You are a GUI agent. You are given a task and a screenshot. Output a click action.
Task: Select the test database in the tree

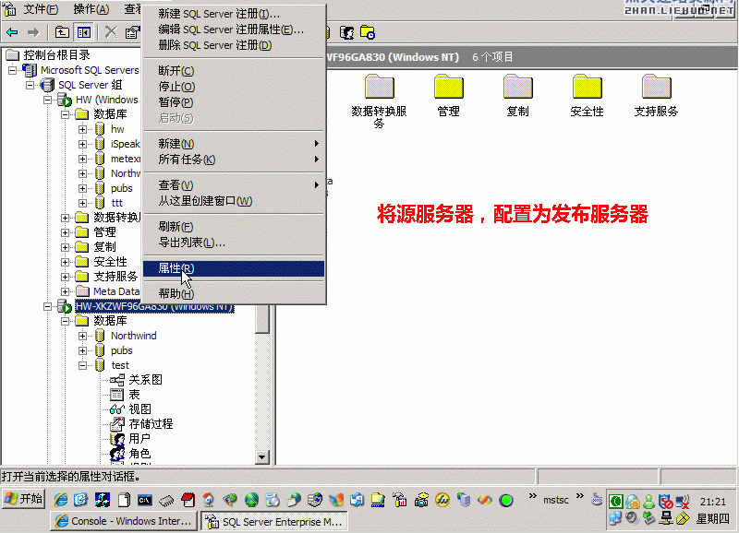(x=120, y=365)
